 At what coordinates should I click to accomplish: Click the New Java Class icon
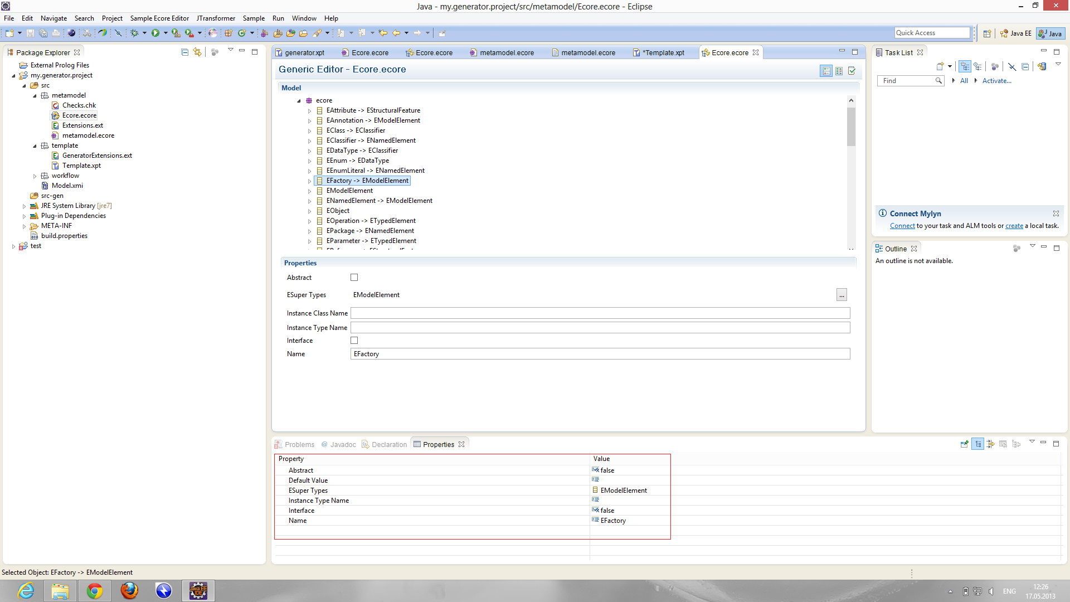coord(242,33)
